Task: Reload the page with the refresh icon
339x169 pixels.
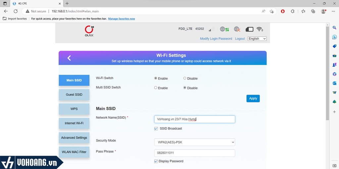Action: coord(16,11)
